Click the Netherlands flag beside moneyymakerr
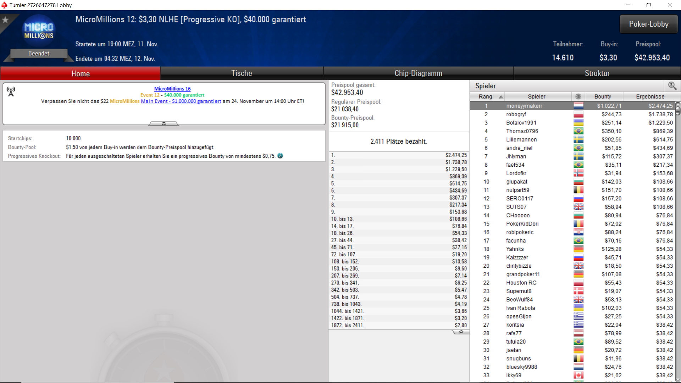Screen dimensions: 681x383 (x=578, y=106)
